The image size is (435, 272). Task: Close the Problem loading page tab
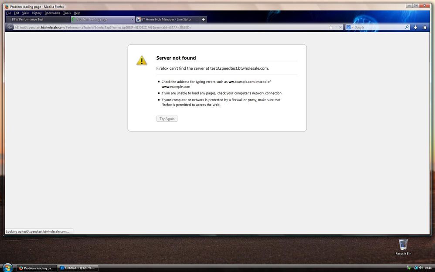[x=132, y=20]
